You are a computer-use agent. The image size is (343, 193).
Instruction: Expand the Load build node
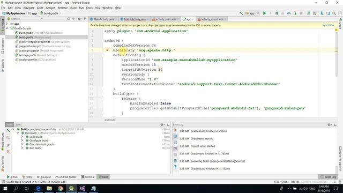22,137
